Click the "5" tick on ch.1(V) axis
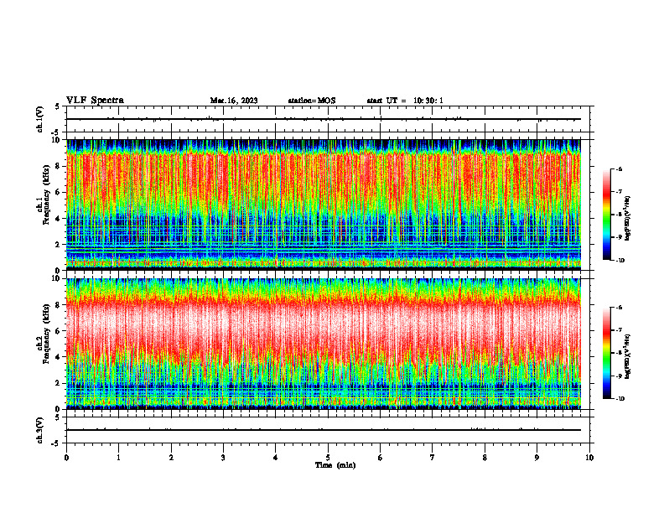Image resolution: width=664 pixels, height=513 pixels. pyautogui.click(x=58, y=106)
